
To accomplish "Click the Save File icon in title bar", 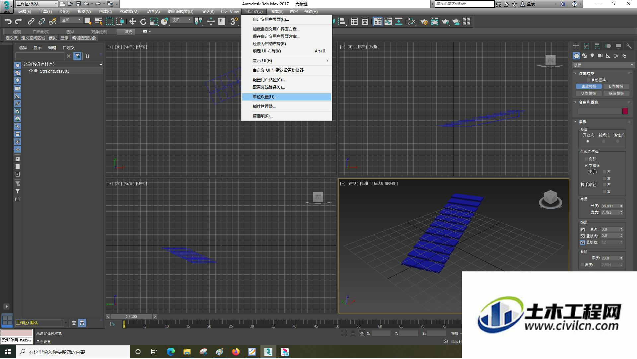I will tap(78, 4).
